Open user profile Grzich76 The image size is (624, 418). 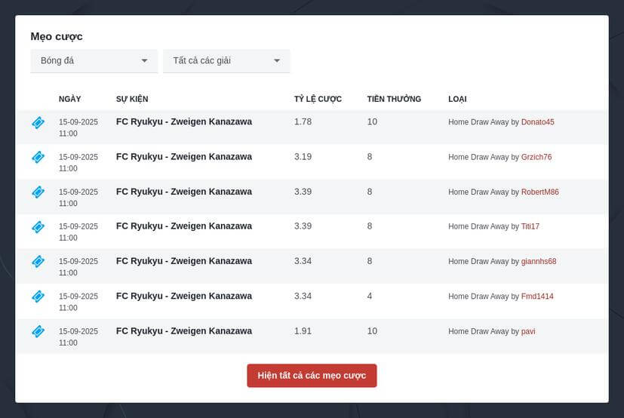click(536, 157)
